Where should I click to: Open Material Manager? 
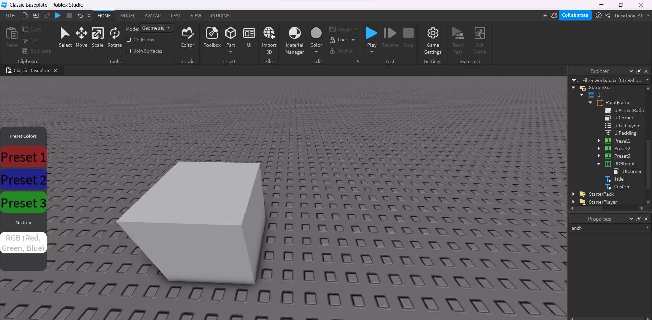coord(294,40)
